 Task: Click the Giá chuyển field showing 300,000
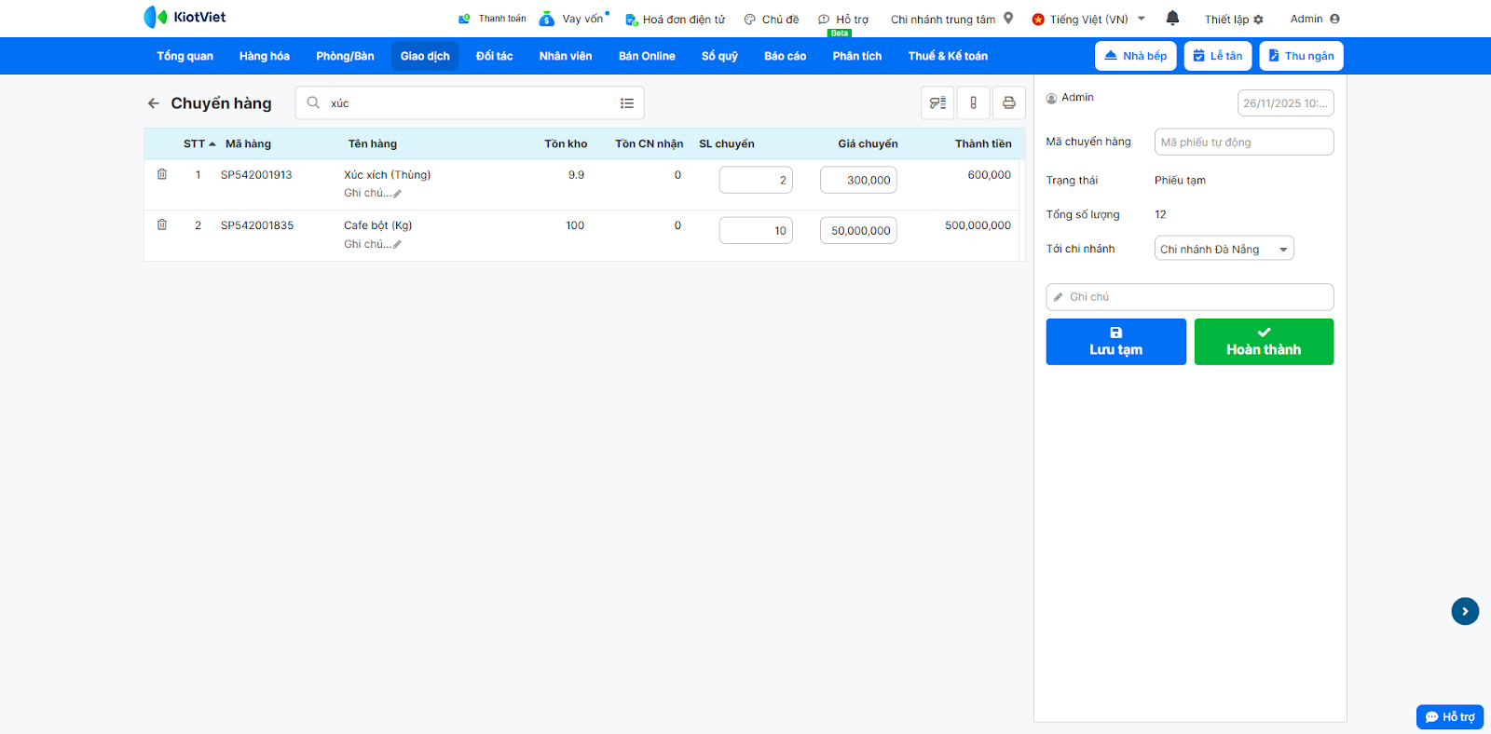pos(858,180)
